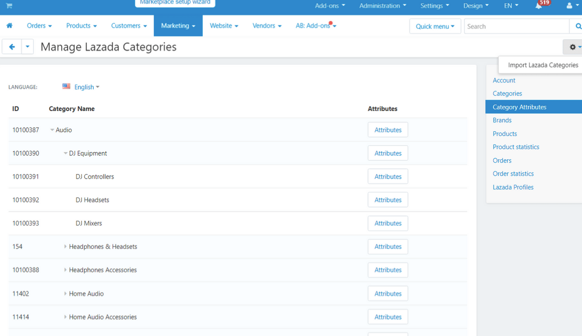Focus the Search input field
Screen dimensions: 582x336
(517, 26)
